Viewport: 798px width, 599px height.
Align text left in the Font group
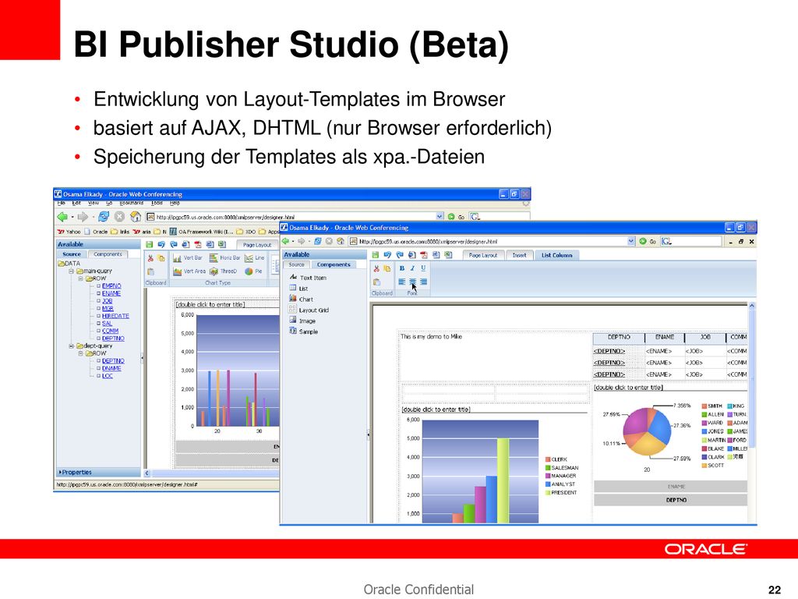point(402,282)
